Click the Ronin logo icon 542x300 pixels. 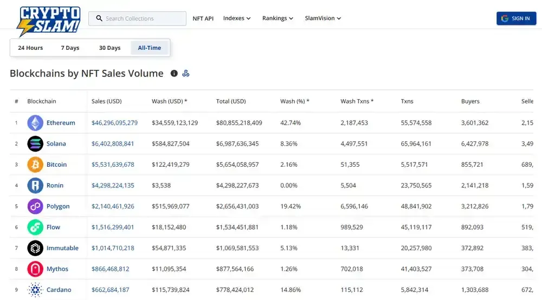35,185
